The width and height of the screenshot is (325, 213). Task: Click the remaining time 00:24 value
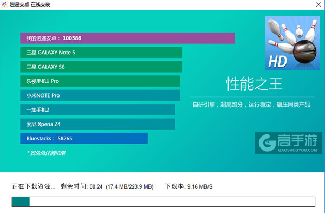[96, 187]
